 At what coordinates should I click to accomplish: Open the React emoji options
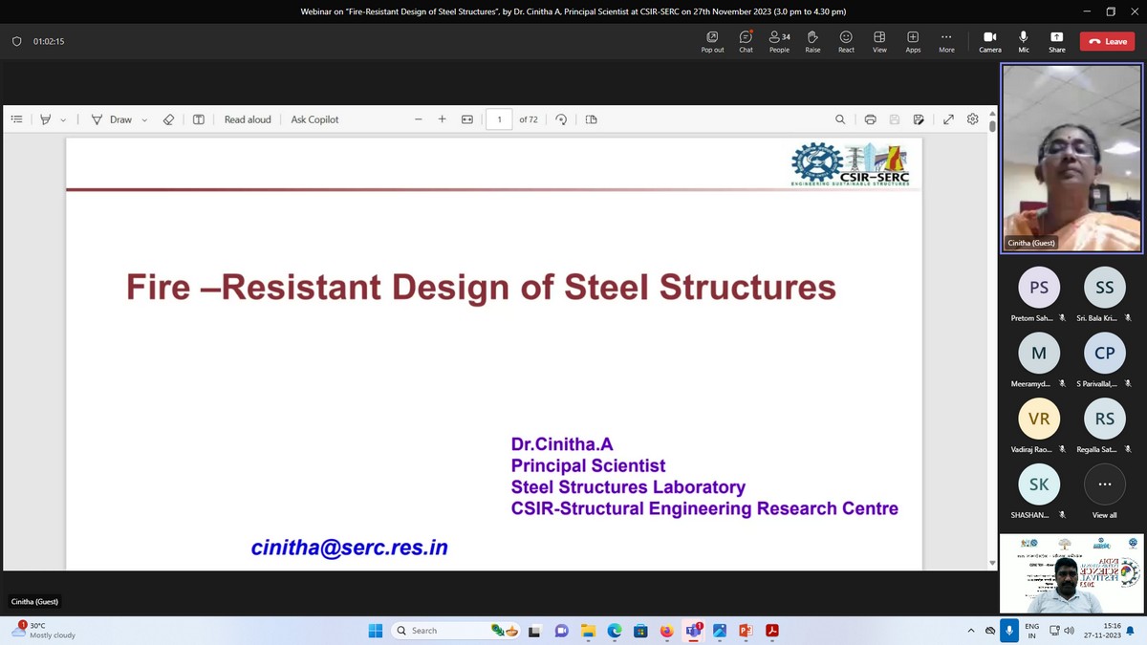(846, 42)
